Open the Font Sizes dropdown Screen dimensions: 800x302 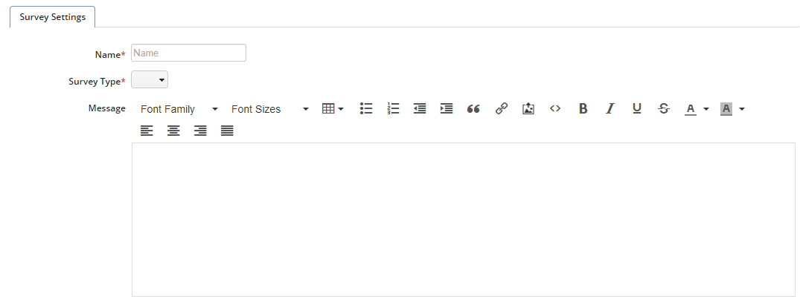click(270, 109)
